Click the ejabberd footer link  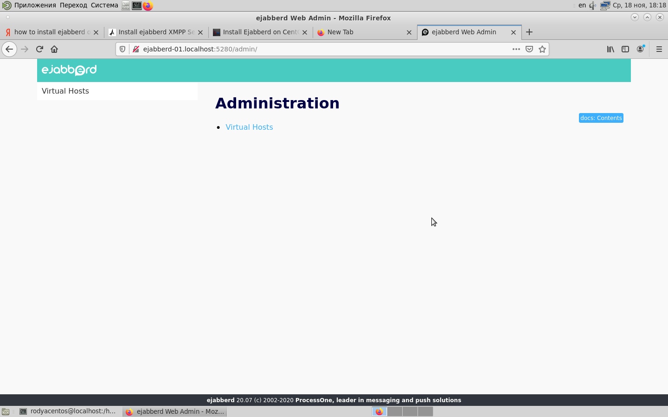[220, 400]
